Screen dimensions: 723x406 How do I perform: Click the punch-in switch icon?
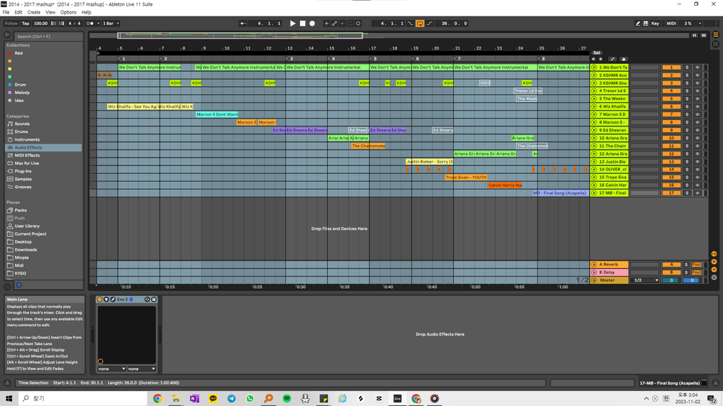410,24
